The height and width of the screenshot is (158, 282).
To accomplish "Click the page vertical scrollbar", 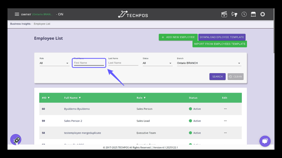I will (274, 31).
